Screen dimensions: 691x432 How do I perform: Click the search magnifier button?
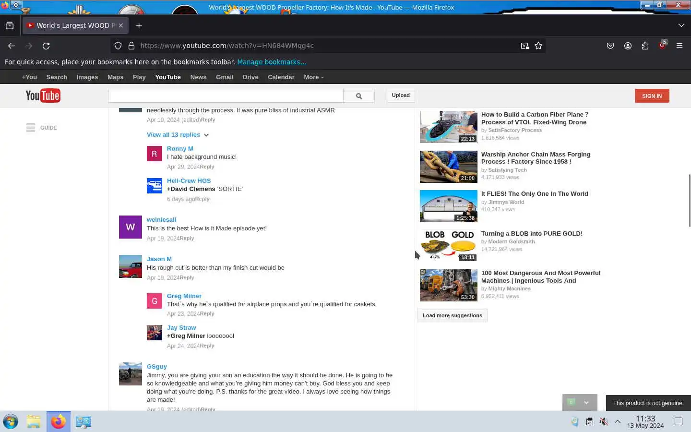pos(359,96)
